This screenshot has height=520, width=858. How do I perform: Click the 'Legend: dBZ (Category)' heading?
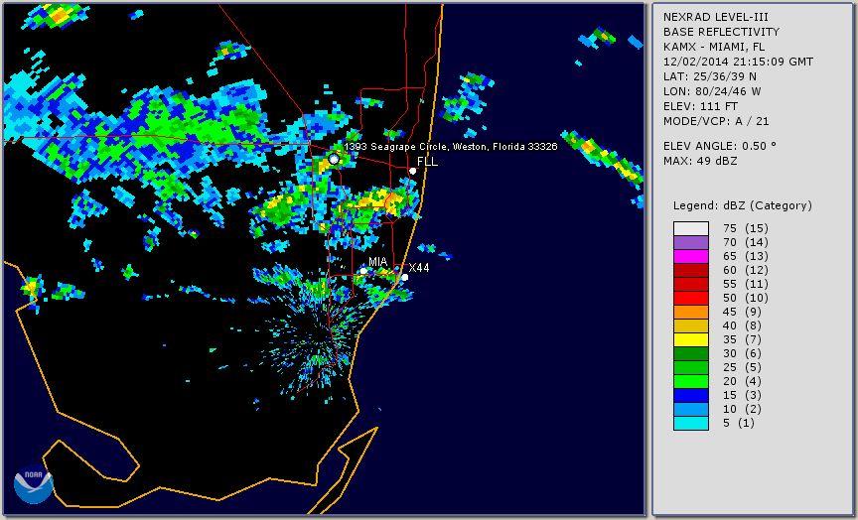743,205
